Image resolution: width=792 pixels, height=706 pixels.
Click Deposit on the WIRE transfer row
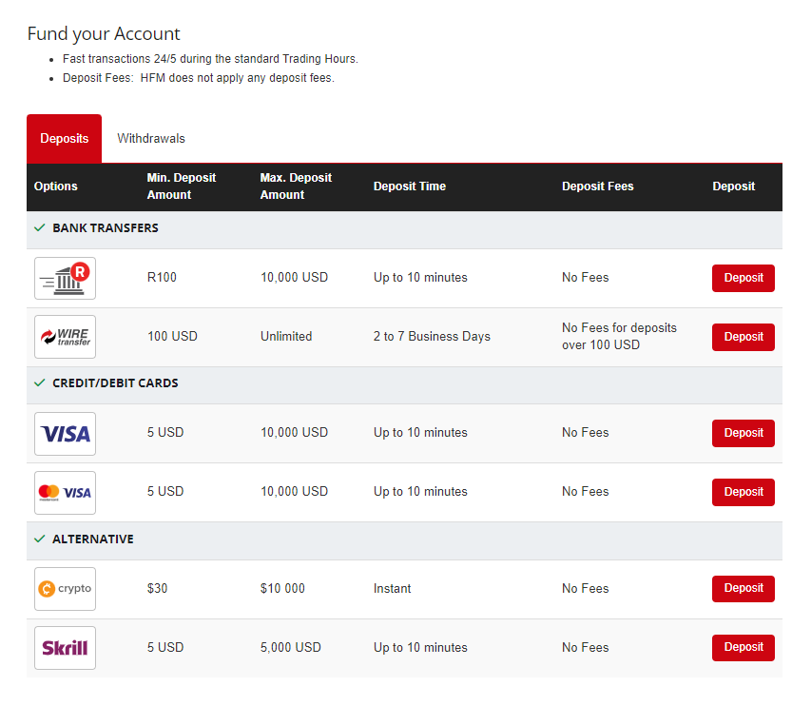[x=743, y=337]
